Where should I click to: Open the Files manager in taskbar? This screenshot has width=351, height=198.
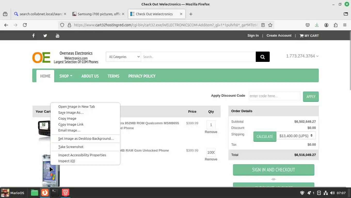35,193
